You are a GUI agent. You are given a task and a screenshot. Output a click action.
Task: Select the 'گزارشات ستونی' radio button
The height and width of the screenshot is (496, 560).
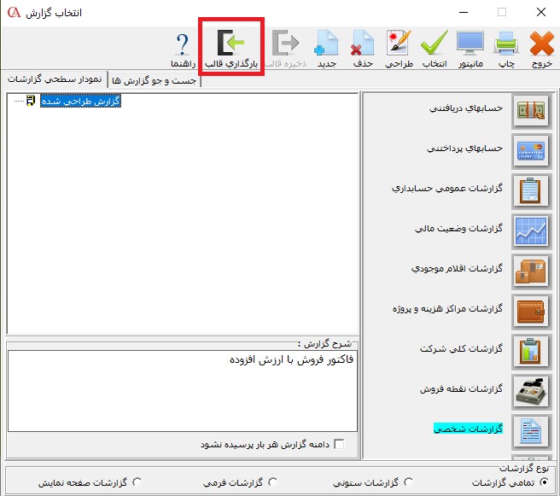coord(407,482)
